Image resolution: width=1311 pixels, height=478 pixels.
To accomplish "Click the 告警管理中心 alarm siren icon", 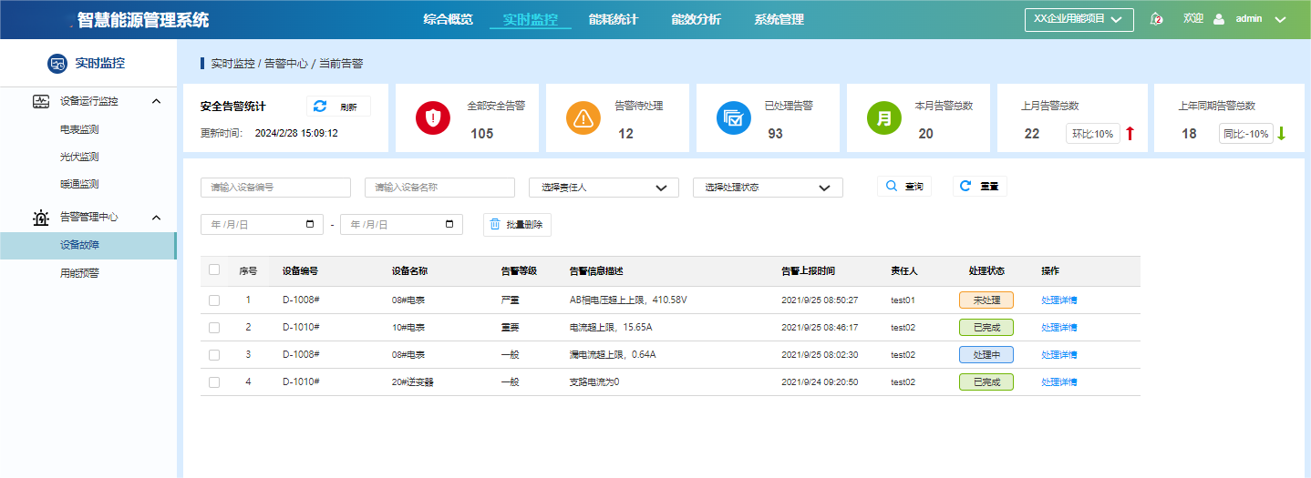I will pyautogui.click(x=41, y=218).
